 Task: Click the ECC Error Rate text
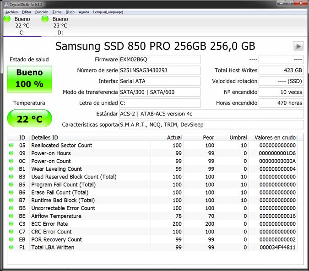[49, 224]
